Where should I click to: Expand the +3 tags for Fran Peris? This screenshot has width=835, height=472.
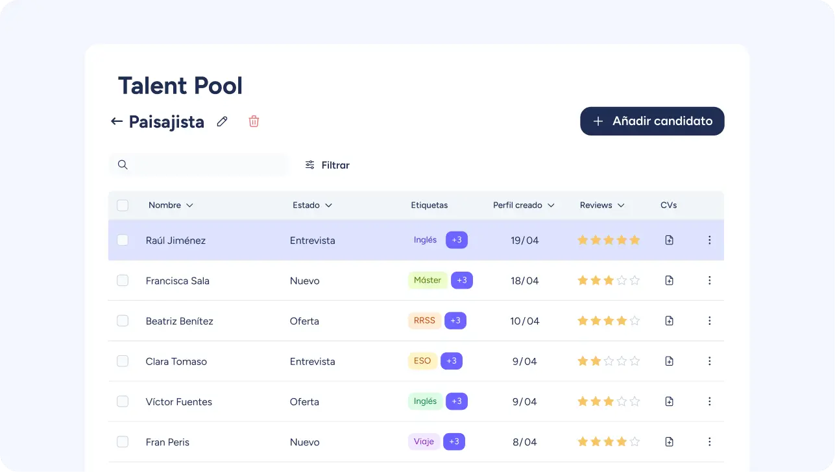[x=454, y=442]
